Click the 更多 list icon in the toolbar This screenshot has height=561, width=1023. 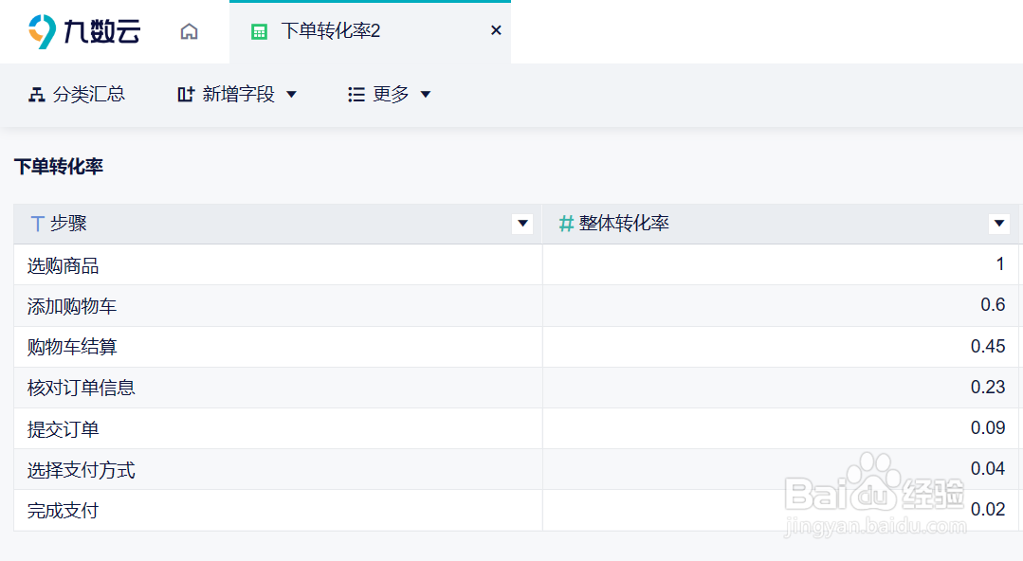pyautogui.click(x=356, y=93)
